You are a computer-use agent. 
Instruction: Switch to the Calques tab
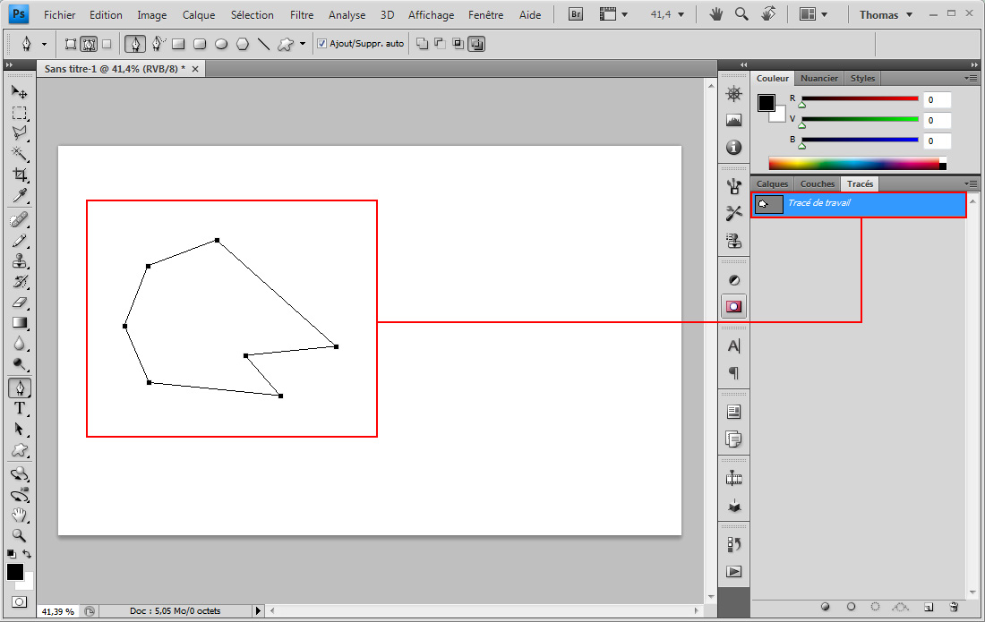(x=772, y=183)
